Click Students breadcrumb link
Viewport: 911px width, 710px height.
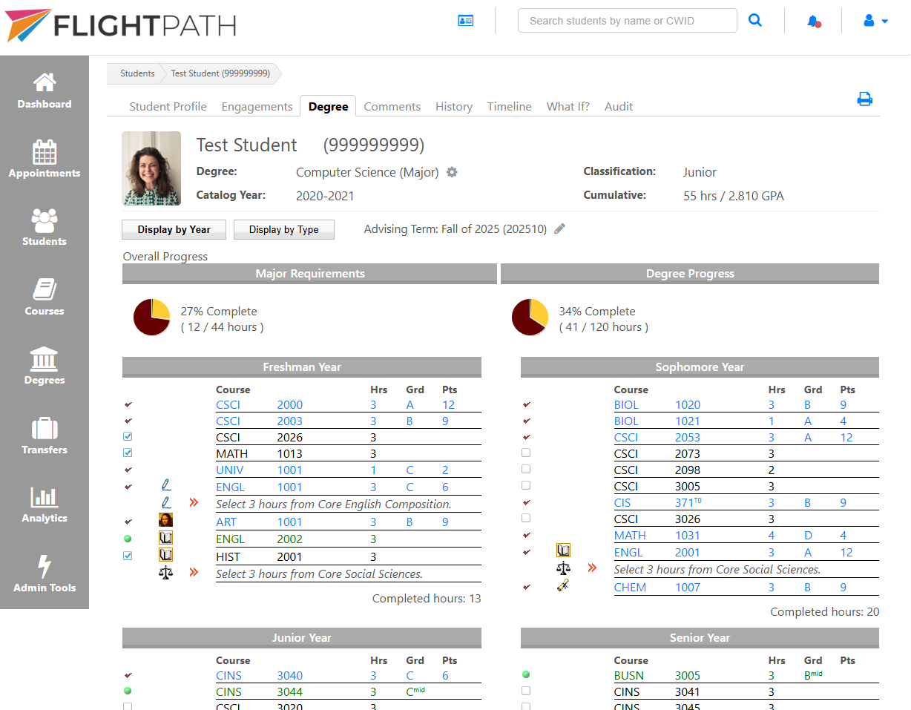point(137,73)
